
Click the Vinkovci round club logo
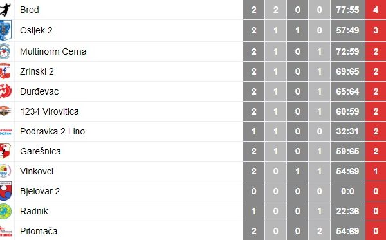pos(5,171)
